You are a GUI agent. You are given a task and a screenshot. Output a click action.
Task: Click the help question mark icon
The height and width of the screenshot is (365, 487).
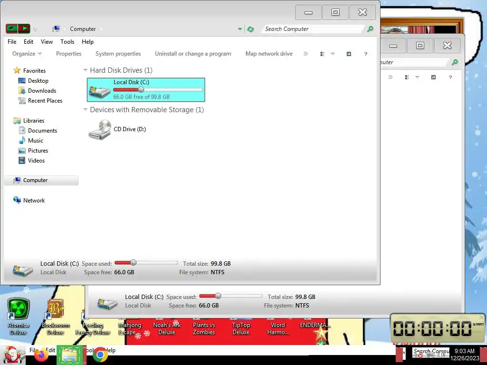point(366,54)
